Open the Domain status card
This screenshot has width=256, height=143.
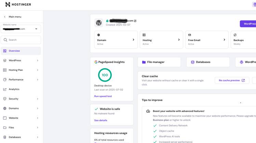[116, 40]
